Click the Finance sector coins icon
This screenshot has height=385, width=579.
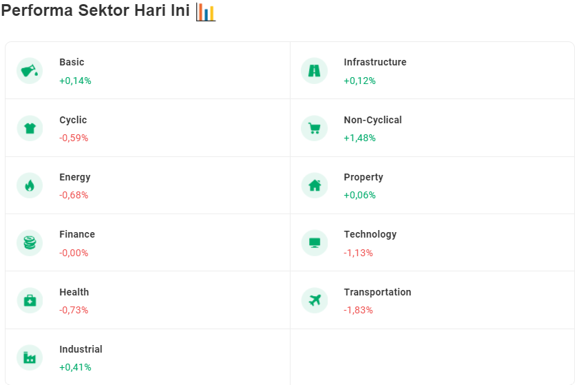(x=30, y=242)
